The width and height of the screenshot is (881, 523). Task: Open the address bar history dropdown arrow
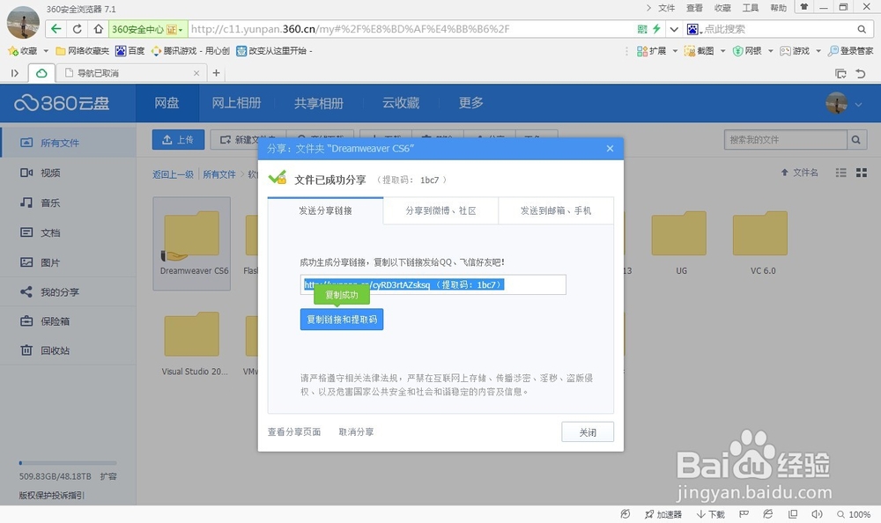tap(674, 29)
